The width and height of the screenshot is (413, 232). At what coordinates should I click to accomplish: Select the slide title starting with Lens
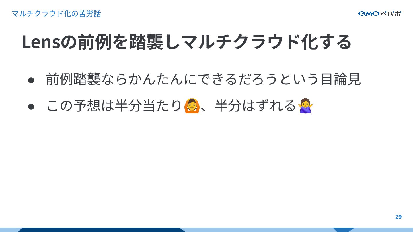click(186, 42)
